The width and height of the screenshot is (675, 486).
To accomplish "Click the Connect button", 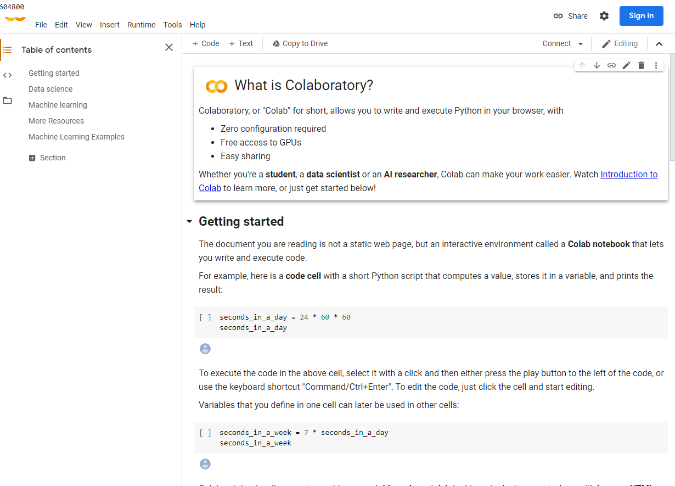I will click(x=556, y=43).
